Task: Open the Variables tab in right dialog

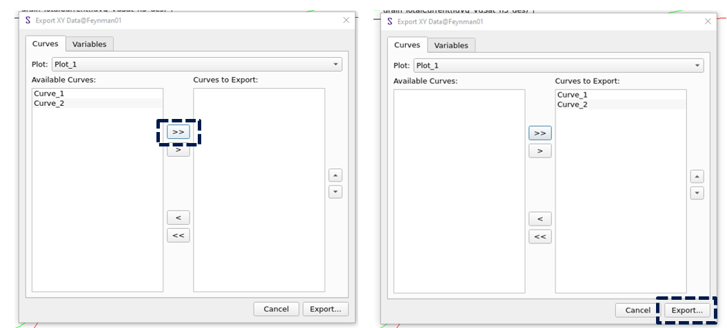Action: click(x=451, y=45)
